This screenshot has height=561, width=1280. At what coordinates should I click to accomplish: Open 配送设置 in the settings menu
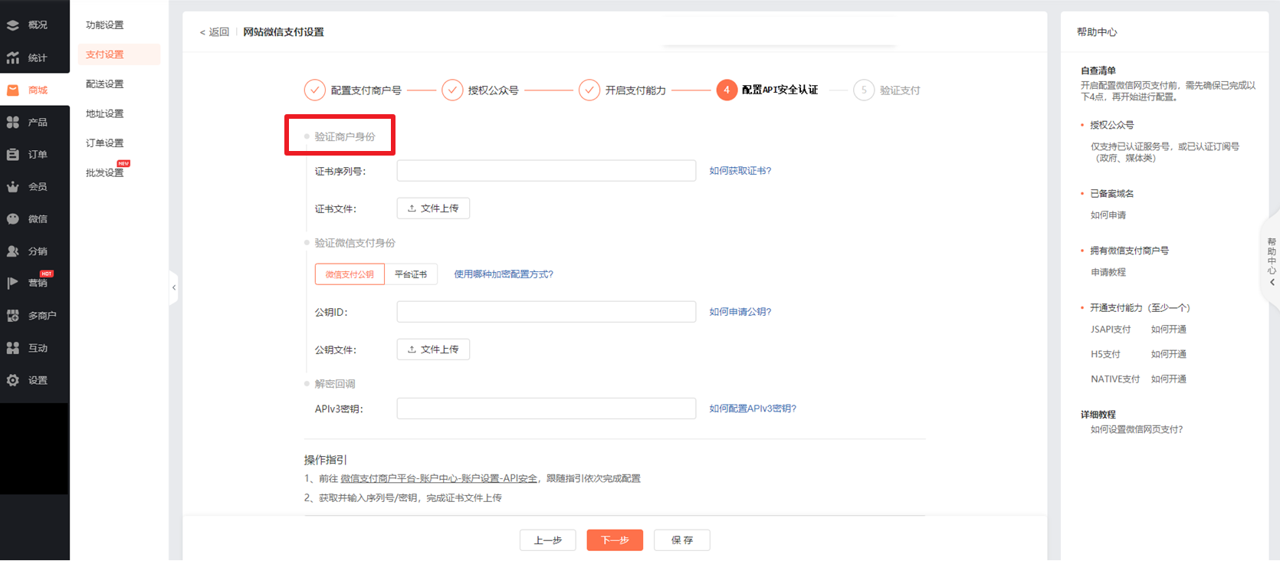tap(105, 84)
